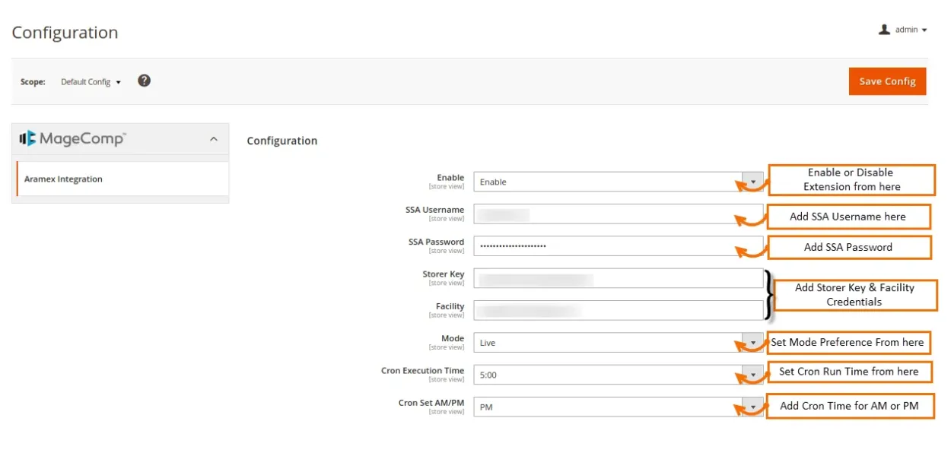The image size is (951, 456).
Task: Select the Aramex Integration menu item
Action: click(x=63, y=179)
